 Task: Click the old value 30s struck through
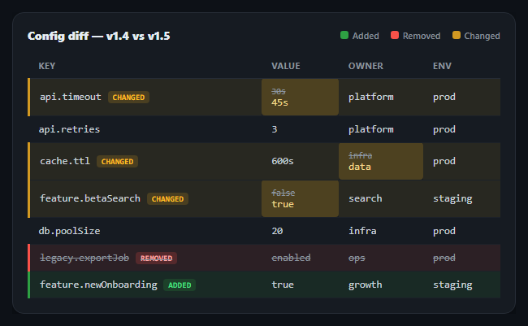click(x=279, y=91)
